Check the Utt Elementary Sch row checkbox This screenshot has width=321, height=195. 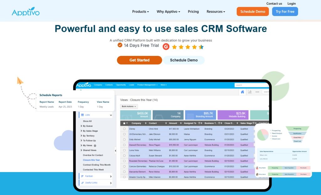click(124, 134)
